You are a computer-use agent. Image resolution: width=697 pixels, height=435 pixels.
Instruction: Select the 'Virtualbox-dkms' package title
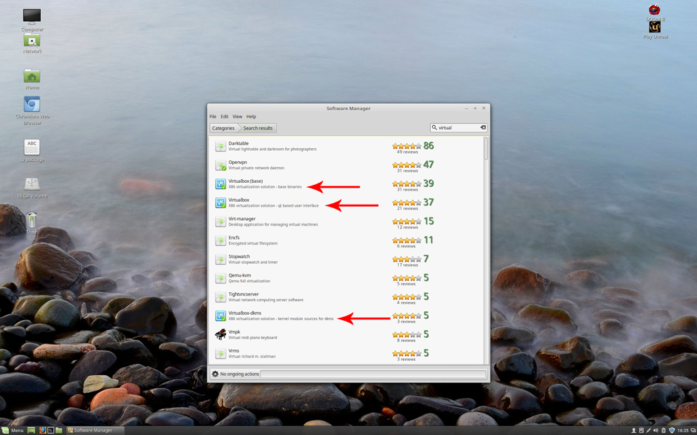point(245,313)
